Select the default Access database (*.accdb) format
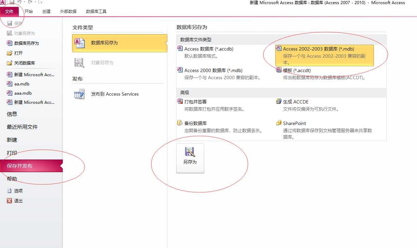 (209, 49)
